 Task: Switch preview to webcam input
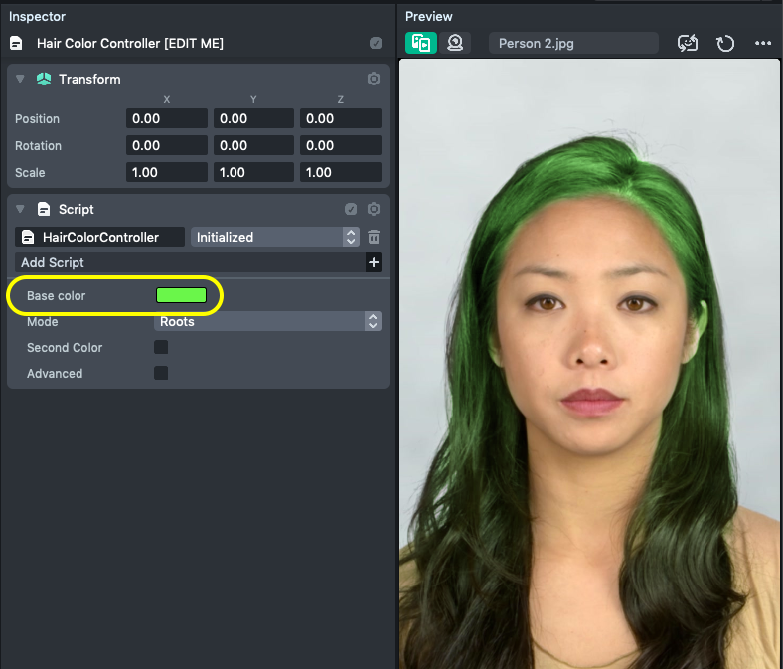coord(455,43)
